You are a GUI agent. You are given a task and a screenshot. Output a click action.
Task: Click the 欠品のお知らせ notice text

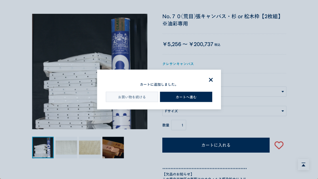[x=178, y=174]
